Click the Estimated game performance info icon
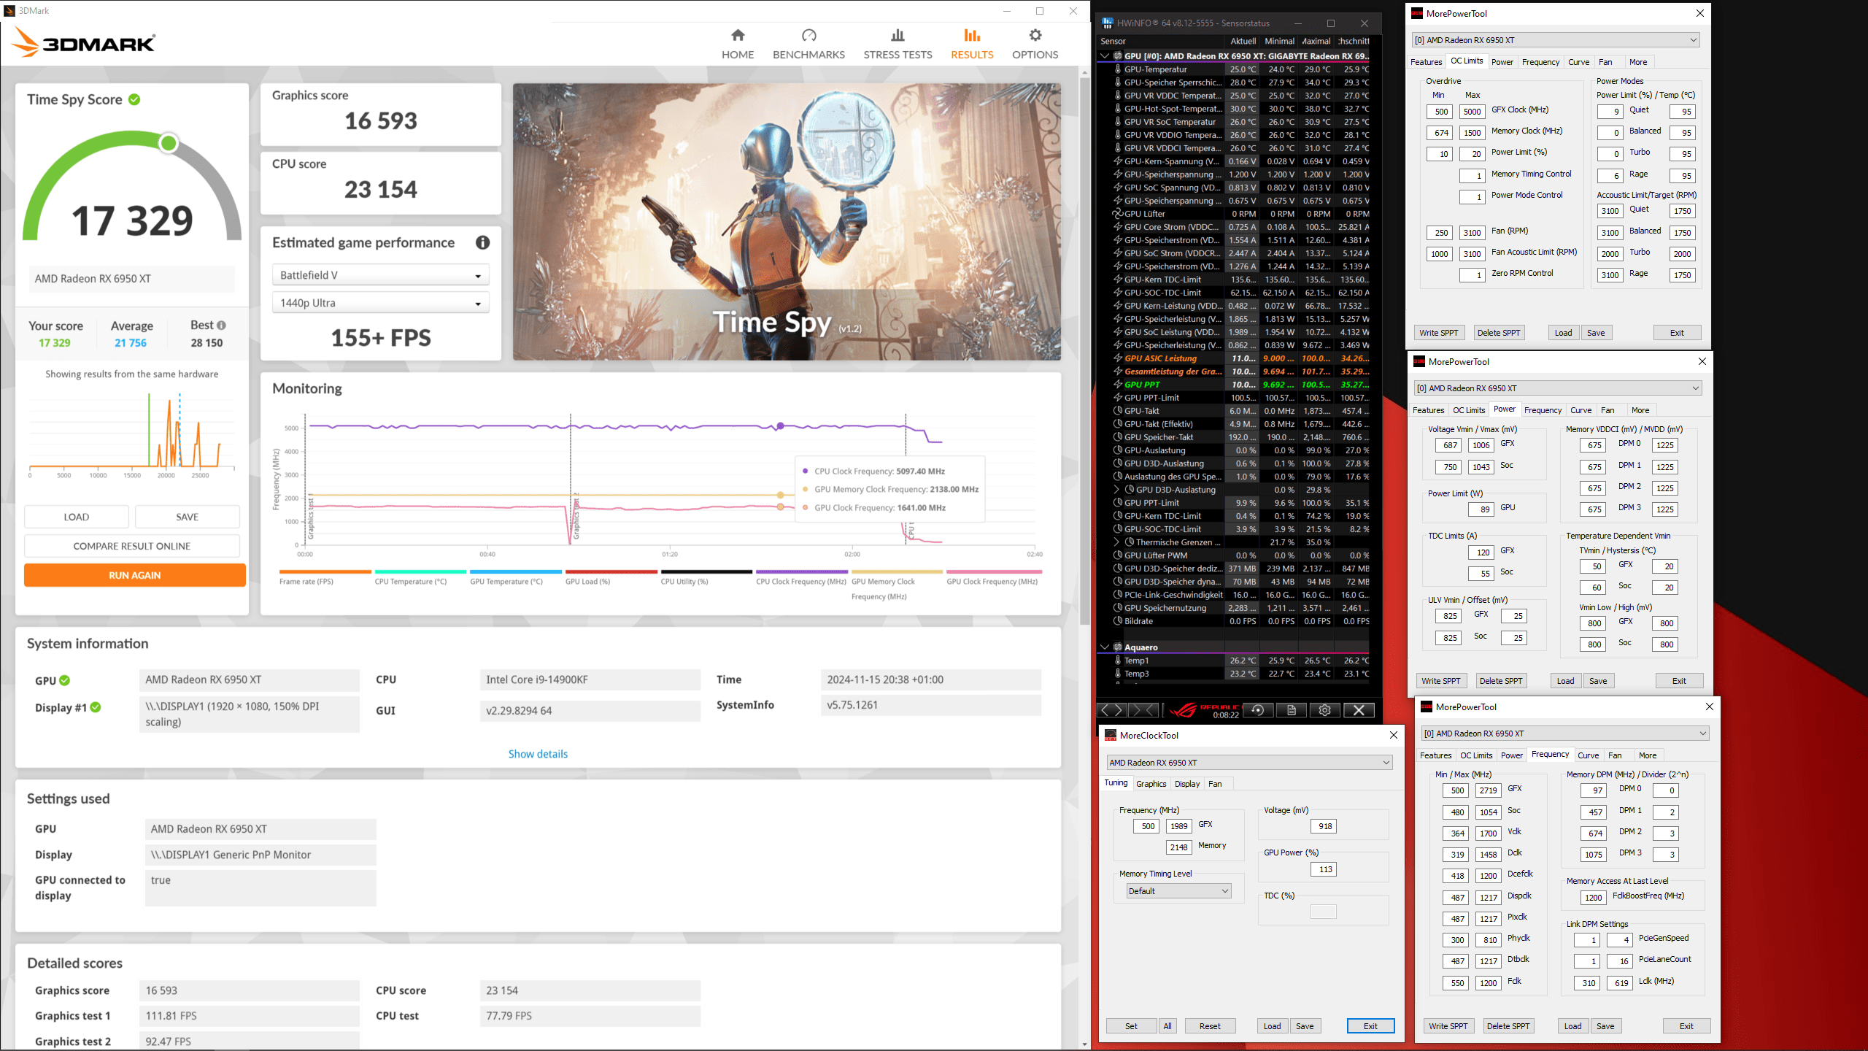Image resolution: width=1868 pixels, height=1051 pixels. pos(482,243)
